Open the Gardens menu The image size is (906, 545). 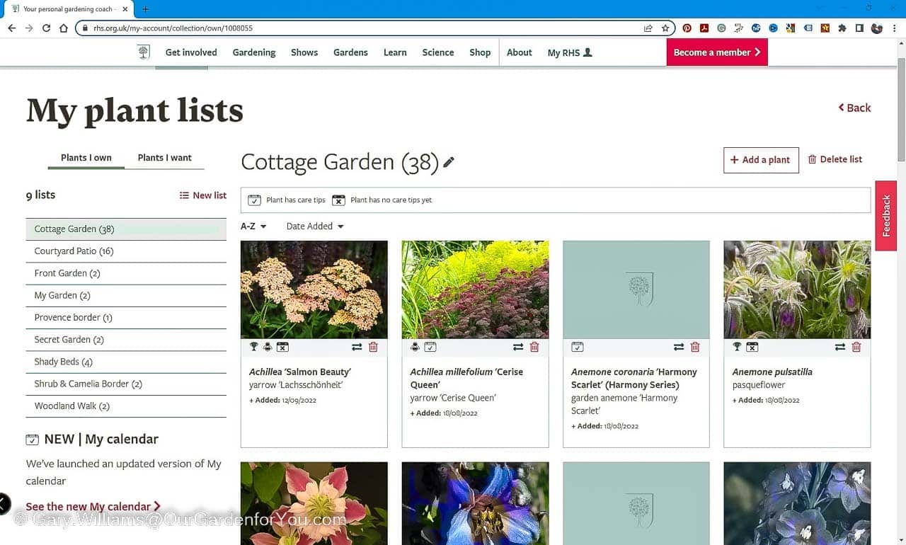pos(350,52)
